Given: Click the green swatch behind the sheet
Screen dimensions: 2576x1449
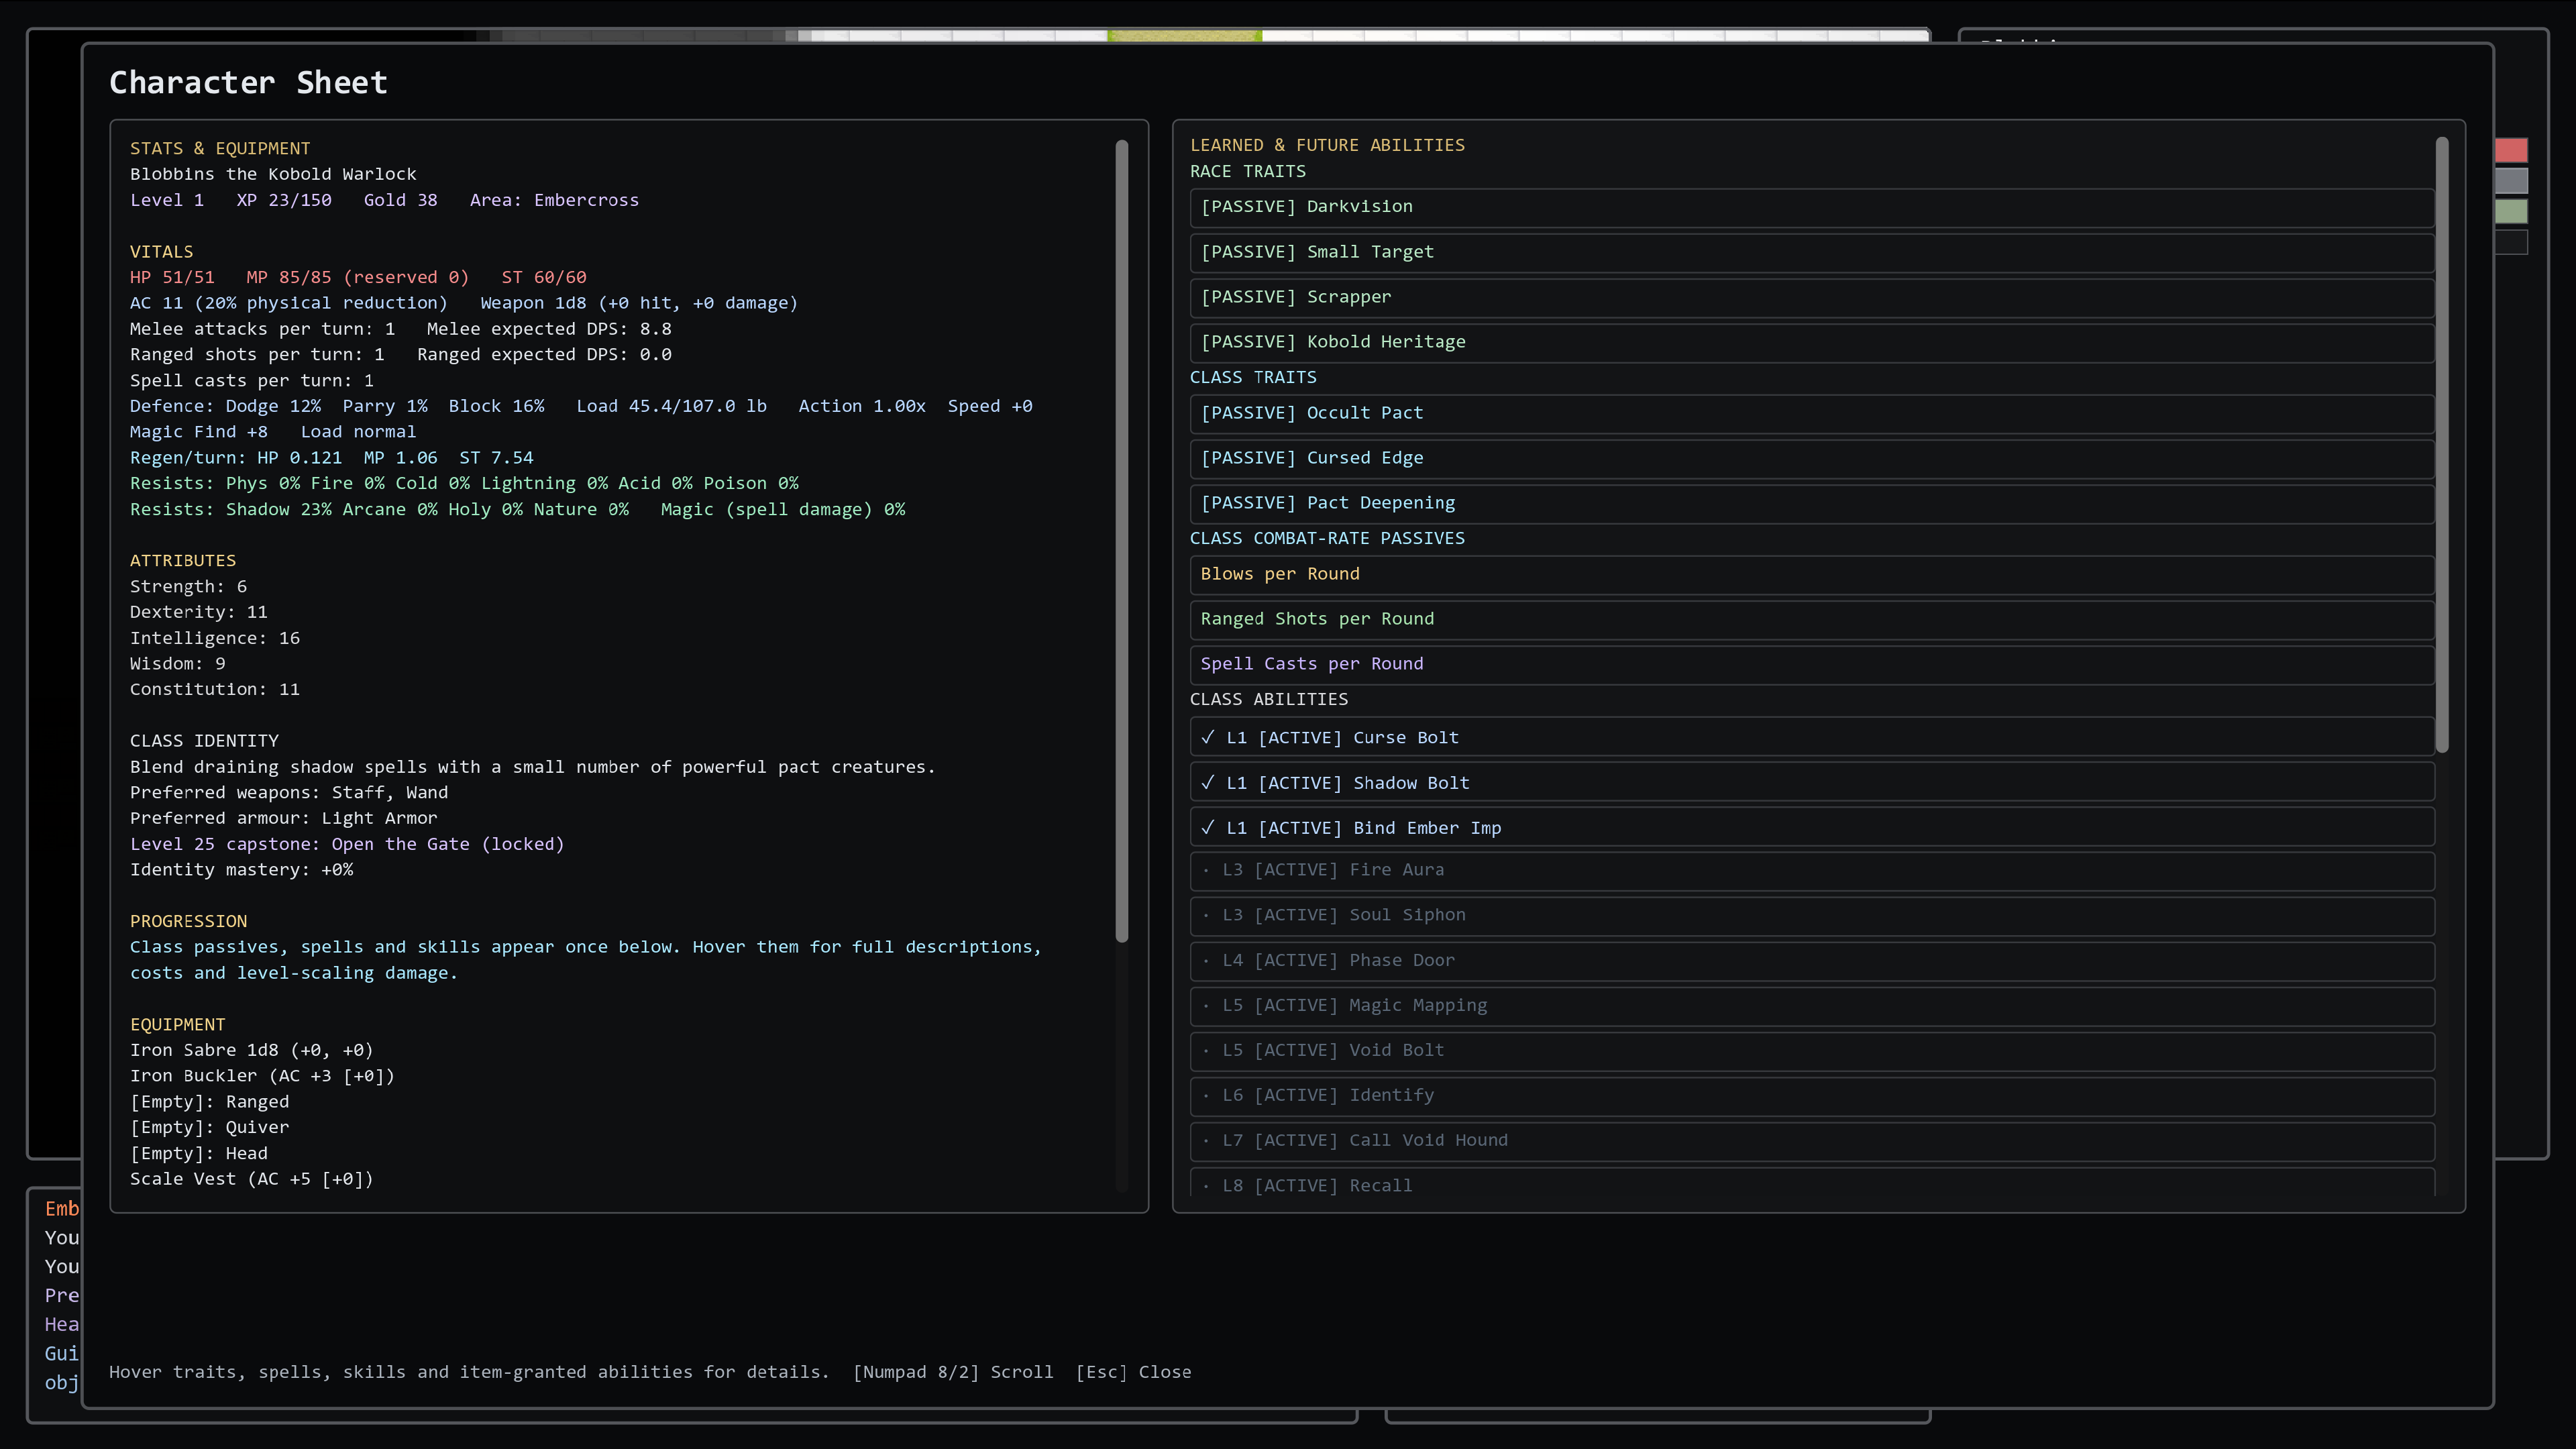Looking at the screenshot, I should click(x=2511, y=211).
